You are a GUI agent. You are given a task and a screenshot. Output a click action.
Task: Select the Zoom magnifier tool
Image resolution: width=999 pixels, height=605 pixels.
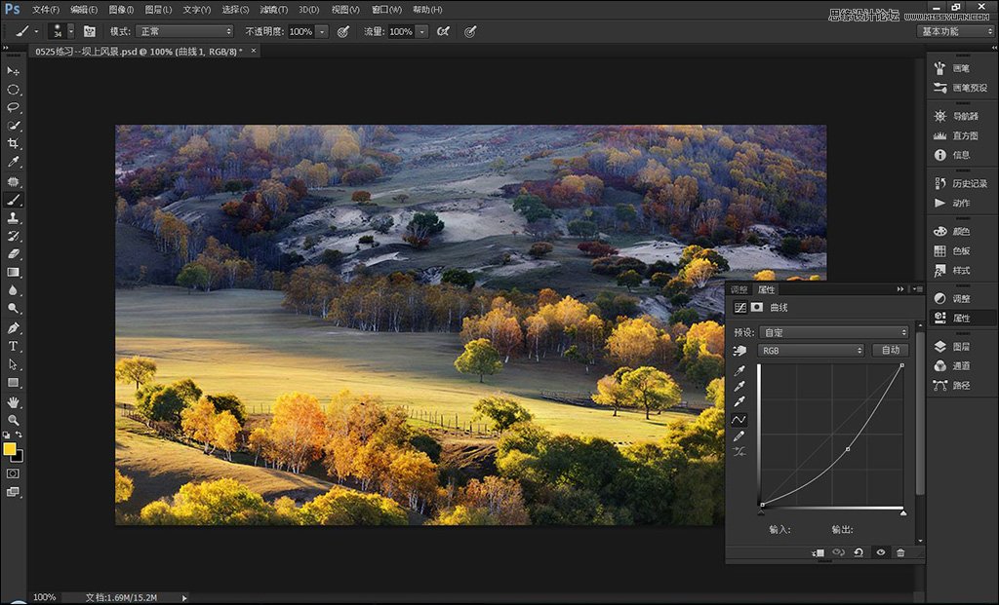pos(14,419)
